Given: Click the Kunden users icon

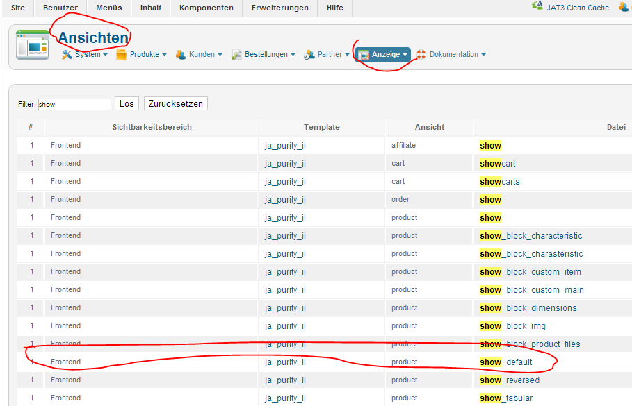Looking at the screenshot, I should pos(181,55).
